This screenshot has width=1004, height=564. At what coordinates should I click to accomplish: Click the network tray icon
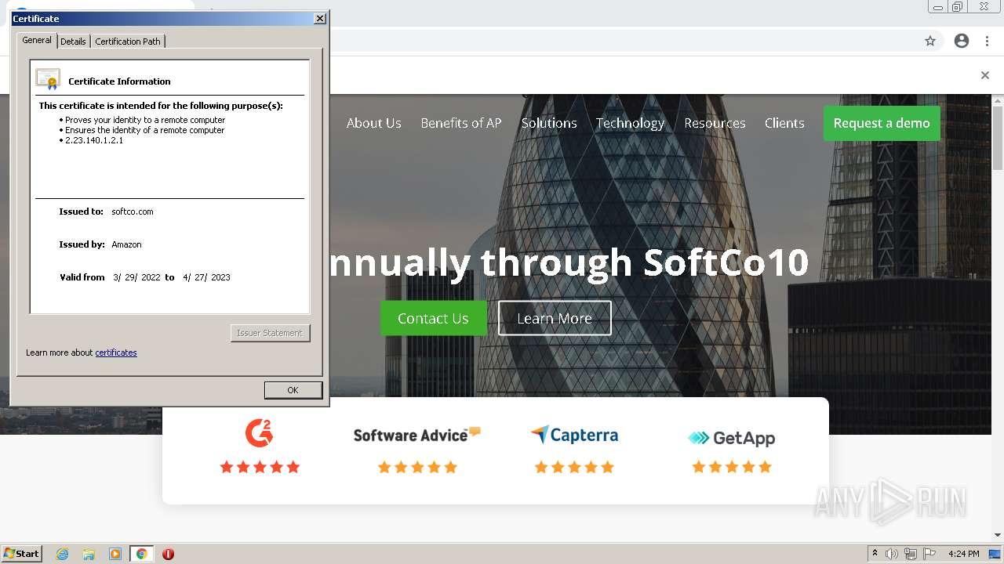click(911, 554)
